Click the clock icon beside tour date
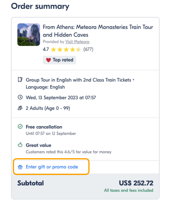171x208 pixels. 20,97
